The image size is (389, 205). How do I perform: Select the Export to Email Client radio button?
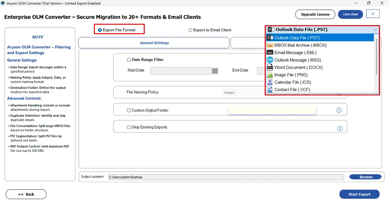(x=191, y=30)
